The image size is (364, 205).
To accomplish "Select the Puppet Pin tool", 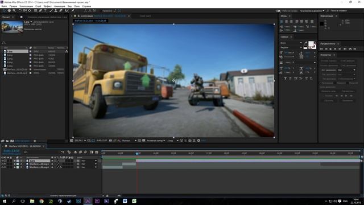I will [x=73, y=11].
